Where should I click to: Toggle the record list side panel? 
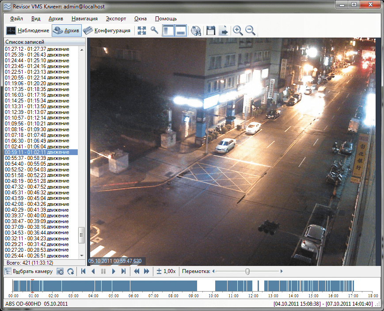pyautogui.click(x=168, y=30)
